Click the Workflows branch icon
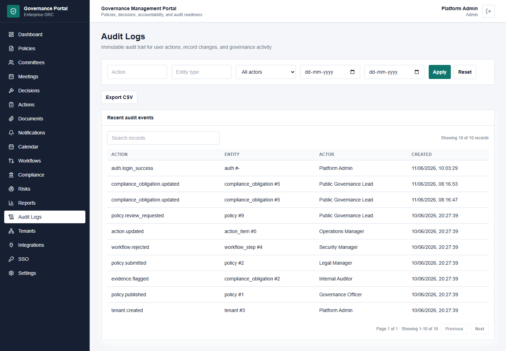 (x=11, y=161)
